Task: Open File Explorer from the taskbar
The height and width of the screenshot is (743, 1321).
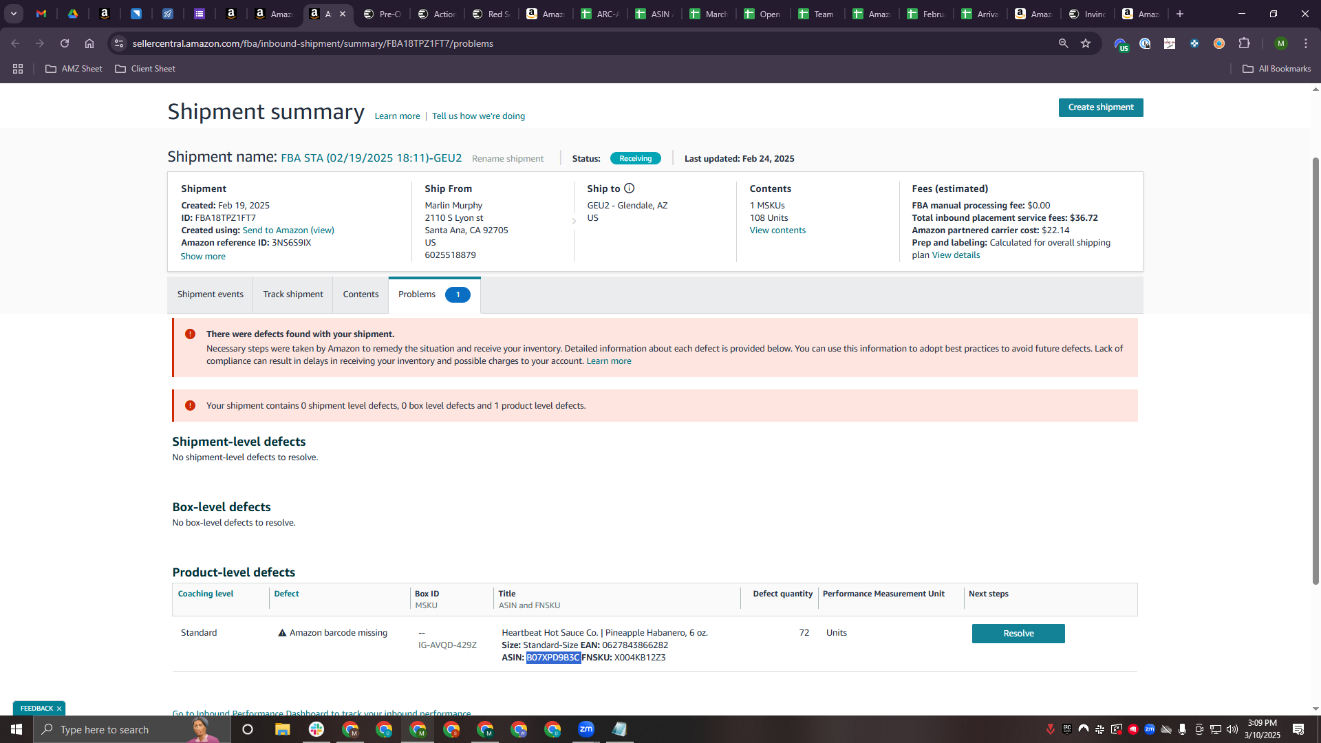Action: coord(282,729)
